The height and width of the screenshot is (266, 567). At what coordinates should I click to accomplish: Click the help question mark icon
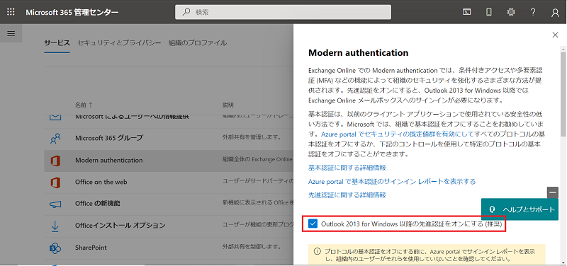[x=533, y=12]
